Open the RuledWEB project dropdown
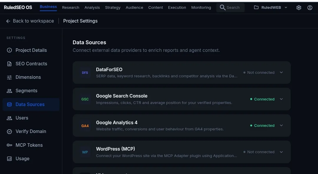318x174 pixels. click(x=271, y=7)
